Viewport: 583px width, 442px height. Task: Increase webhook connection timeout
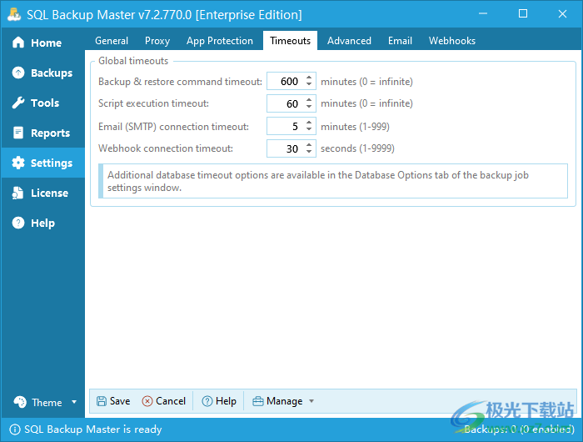point(309,145)
